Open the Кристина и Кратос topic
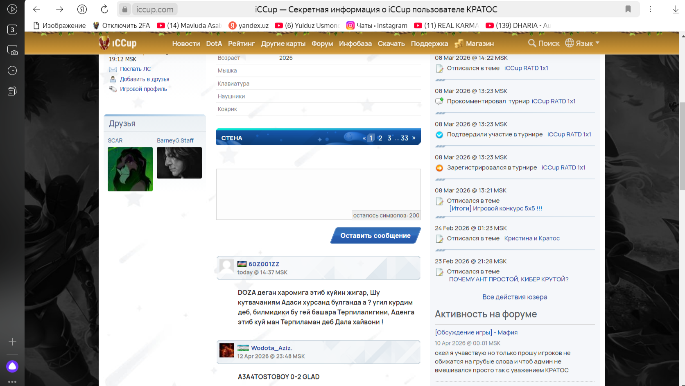This screenshot has width=685, height=386. (532, 238)
